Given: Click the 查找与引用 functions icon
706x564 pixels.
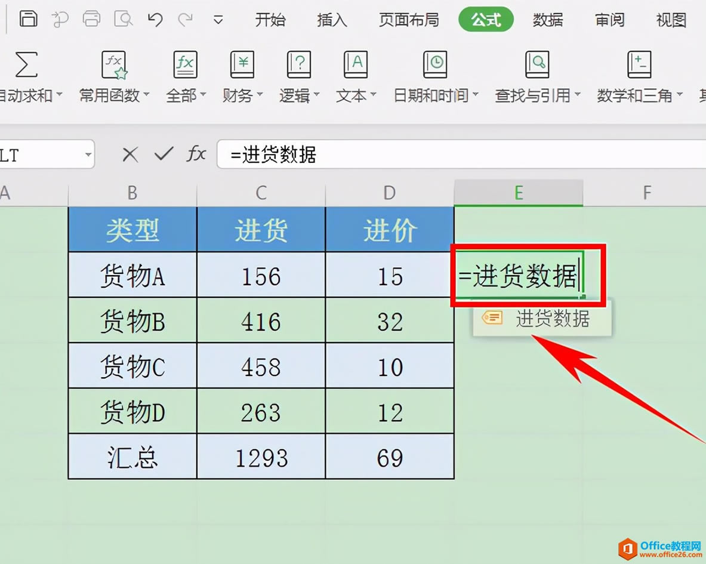Looking at the screenshot, I should 537,64.
